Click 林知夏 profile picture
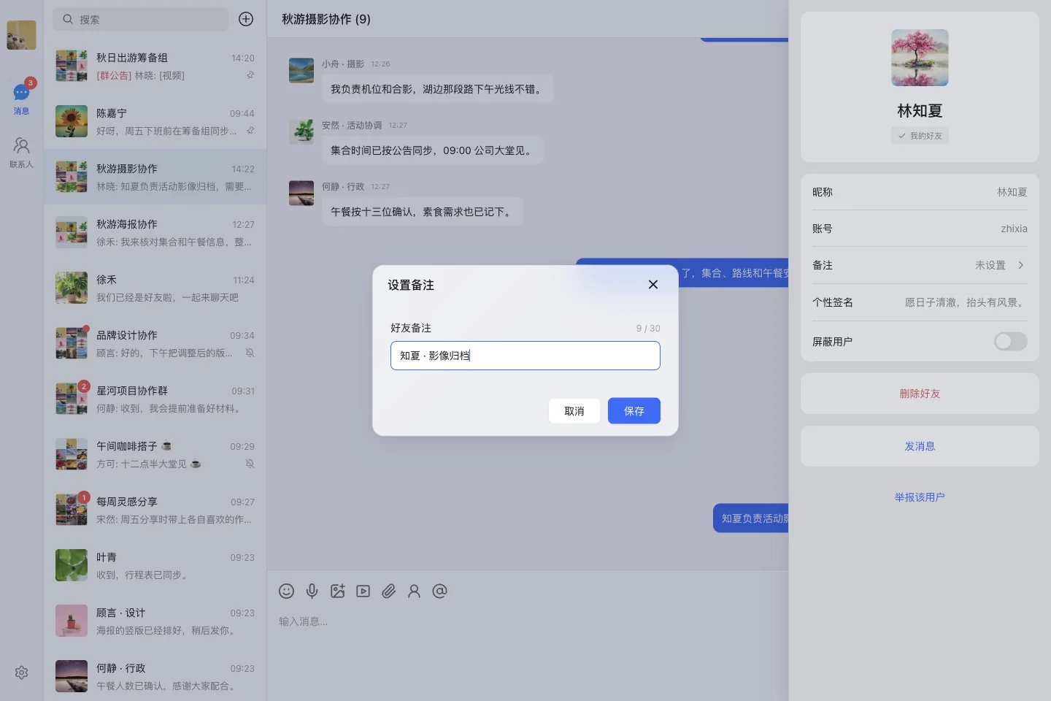The height and width of the screenshot is (701, 1051). (x=920, y=58)
